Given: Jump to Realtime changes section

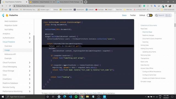Looking at the screenshot, I should click(148, 35).
